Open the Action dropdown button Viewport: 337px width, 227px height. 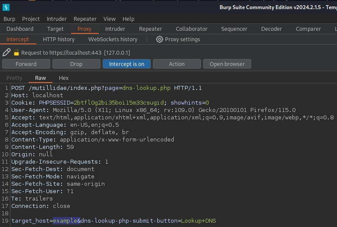click(x=177, y=64)
